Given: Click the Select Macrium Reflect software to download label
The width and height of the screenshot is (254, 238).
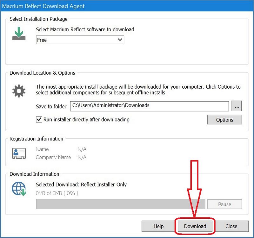Looking at the screenshot, I should pos(85,29).
